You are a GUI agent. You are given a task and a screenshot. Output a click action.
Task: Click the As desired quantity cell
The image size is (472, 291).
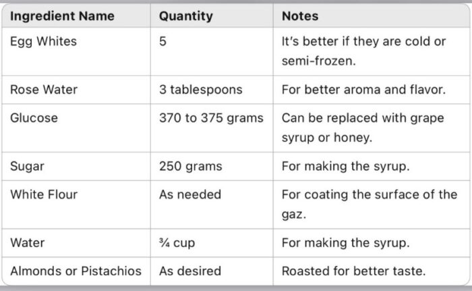click(189, 271)
